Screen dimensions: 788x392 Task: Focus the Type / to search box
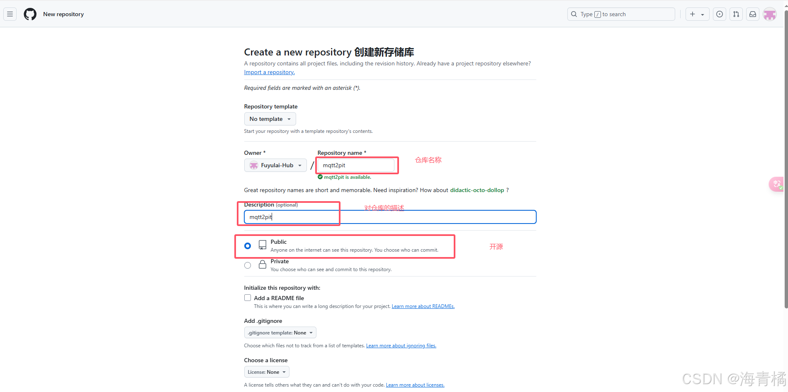pyautogui.click(x=621, y=14)
